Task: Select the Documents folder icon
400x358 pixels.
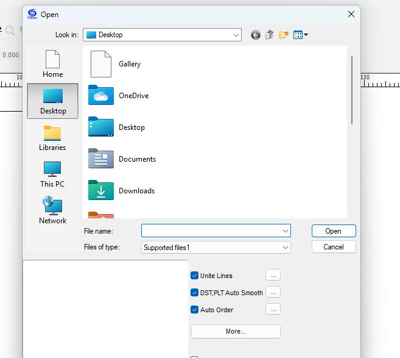Action: click(x=101, y=159)
